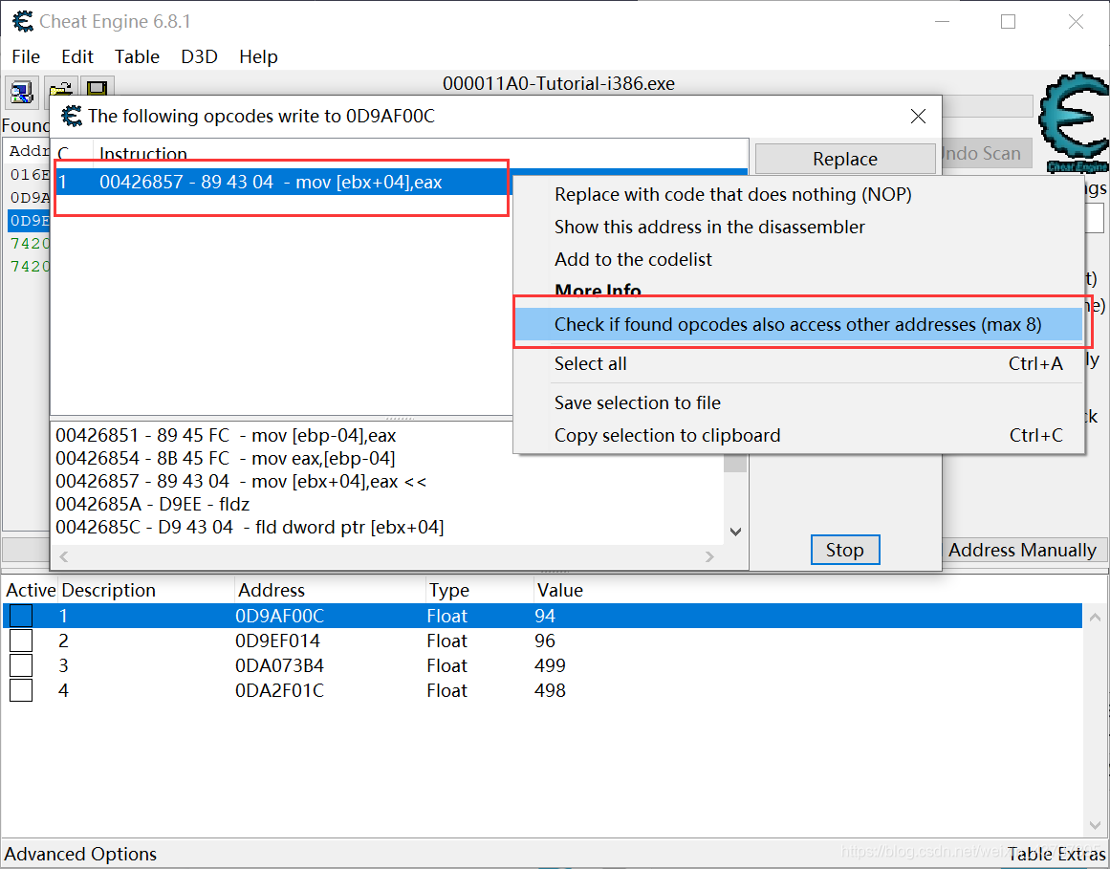Click the Float type of entry 3
The height and width of the screenshot is (869, 1110).
coord(447,665)
